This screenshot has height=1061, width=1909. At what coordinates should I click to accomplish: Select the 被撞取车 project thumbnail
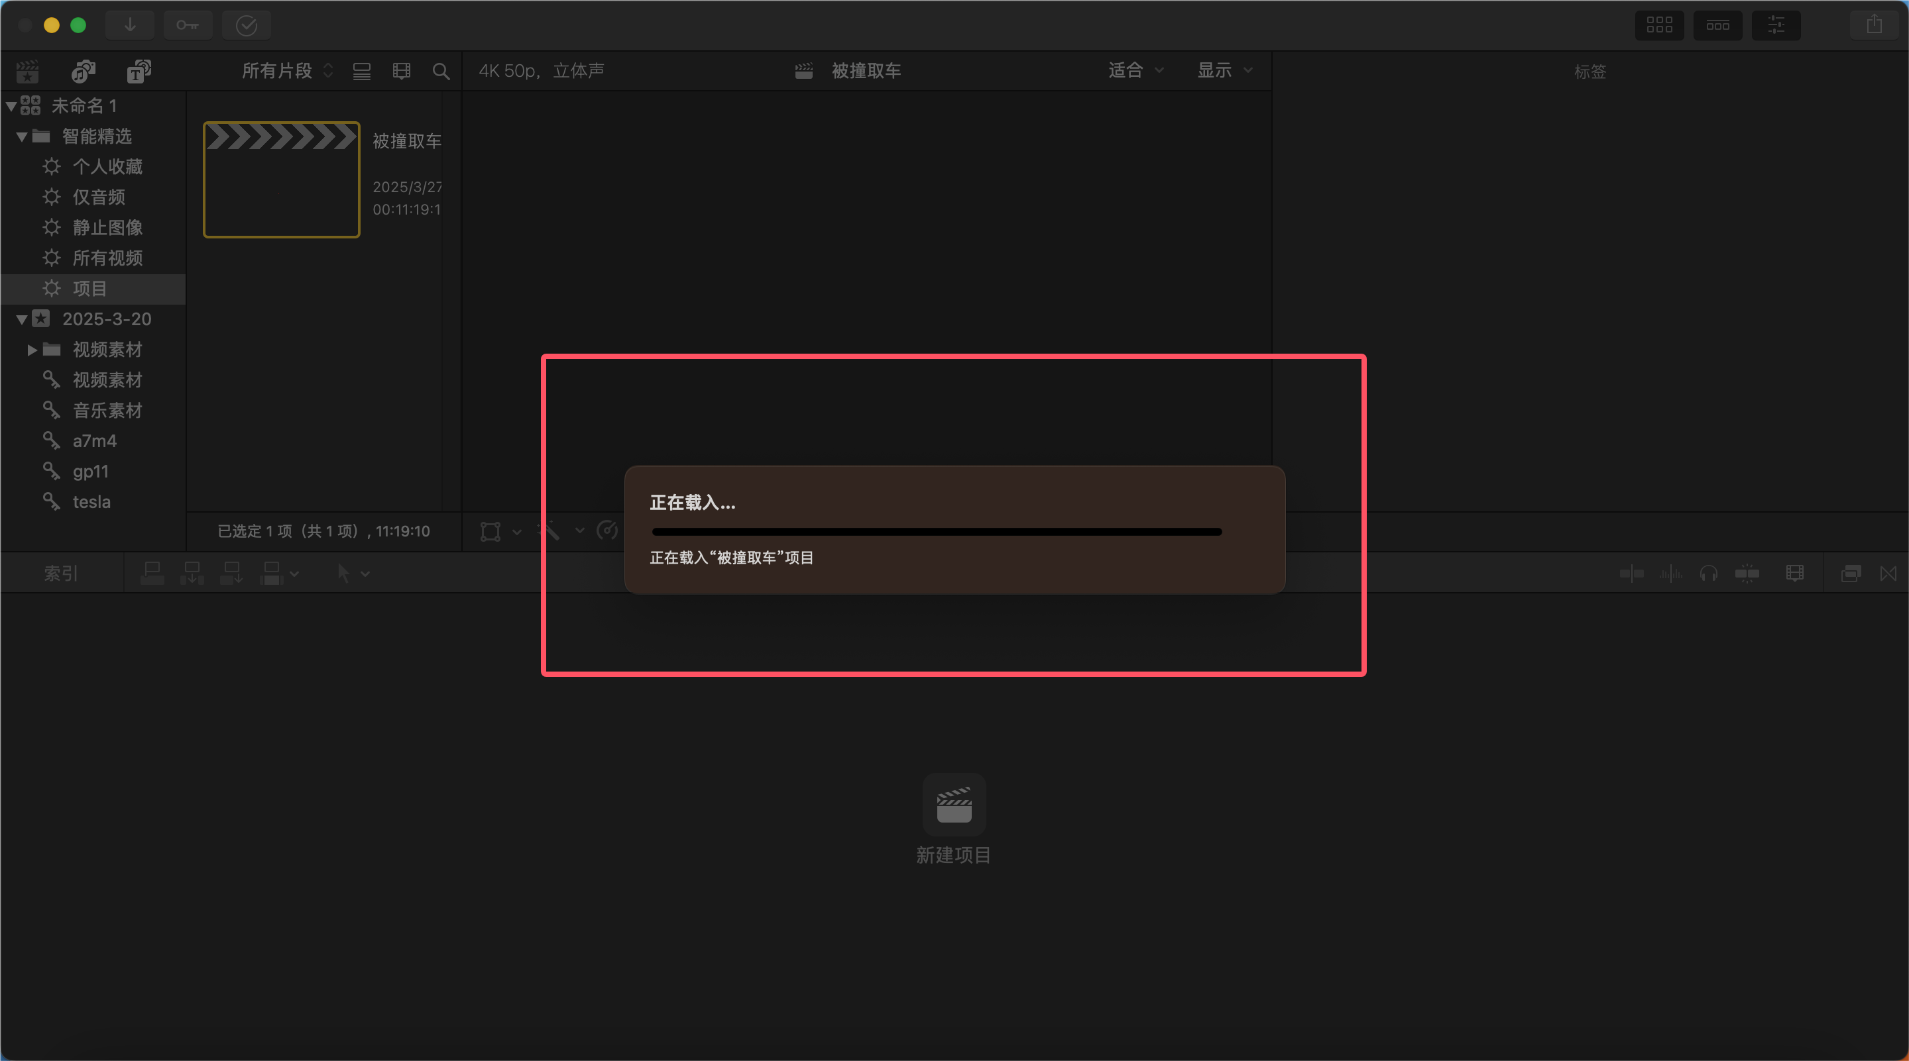point(282,180)
